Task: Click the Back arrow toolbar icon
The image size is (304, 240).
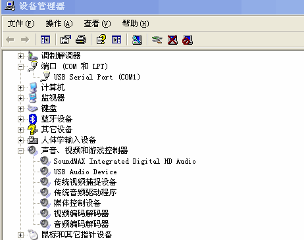Action: (x=10, y=39)
